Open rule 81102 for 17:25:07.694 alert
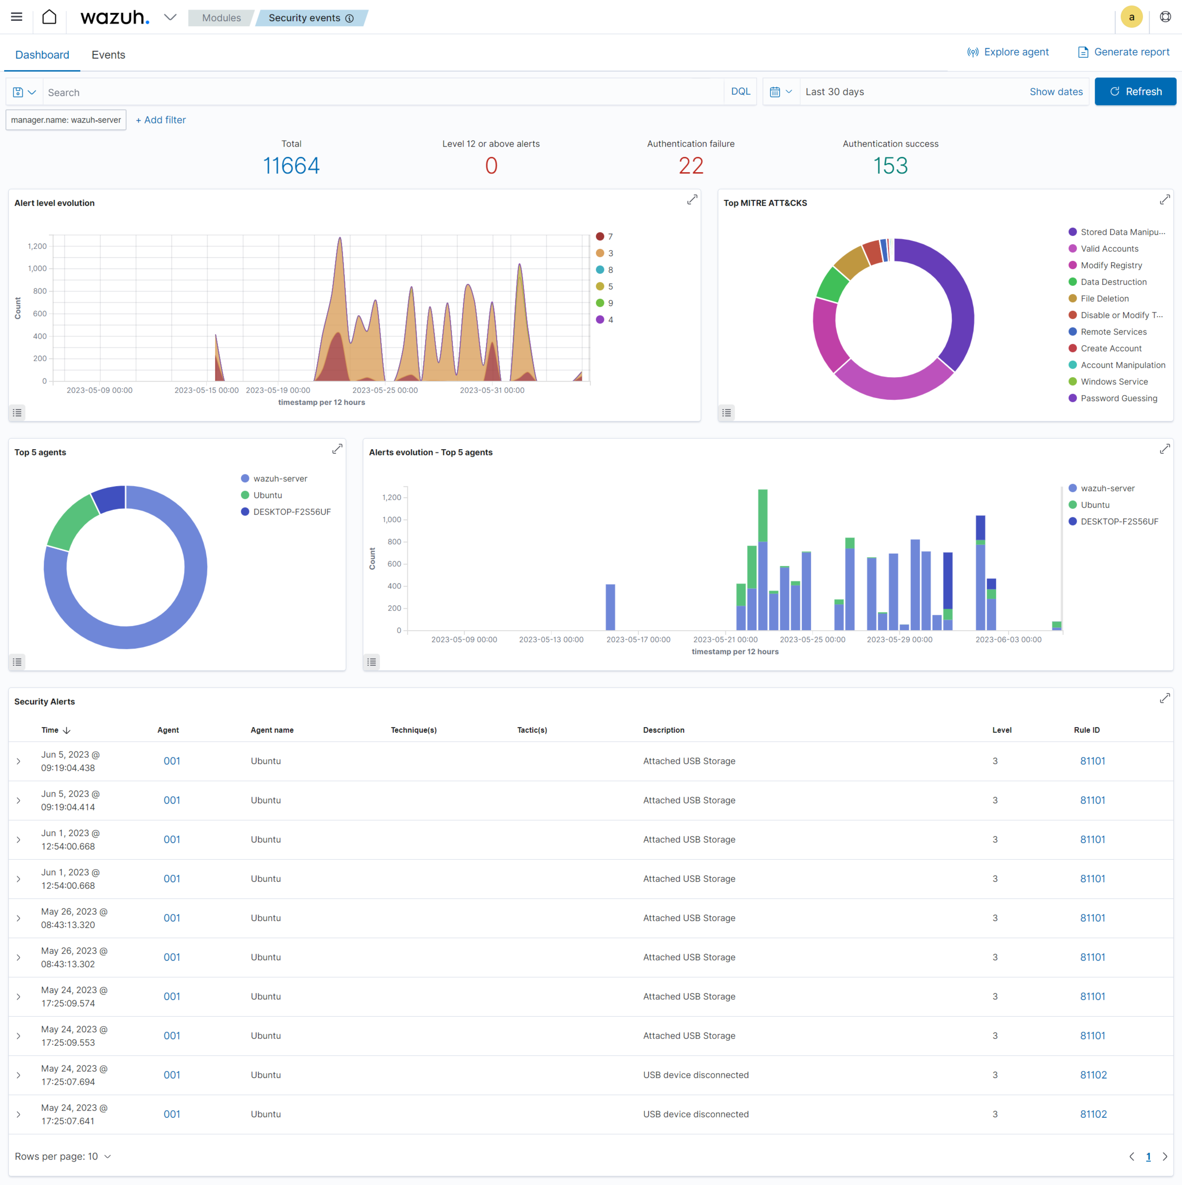Screen dimensions: 1182x1185 point(1093,1075)
